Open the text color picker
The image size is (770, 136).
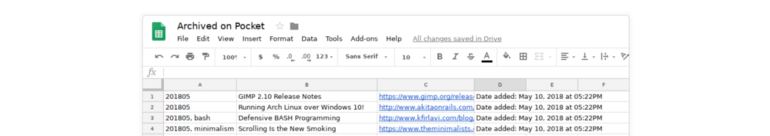click(x=487, y=57)
